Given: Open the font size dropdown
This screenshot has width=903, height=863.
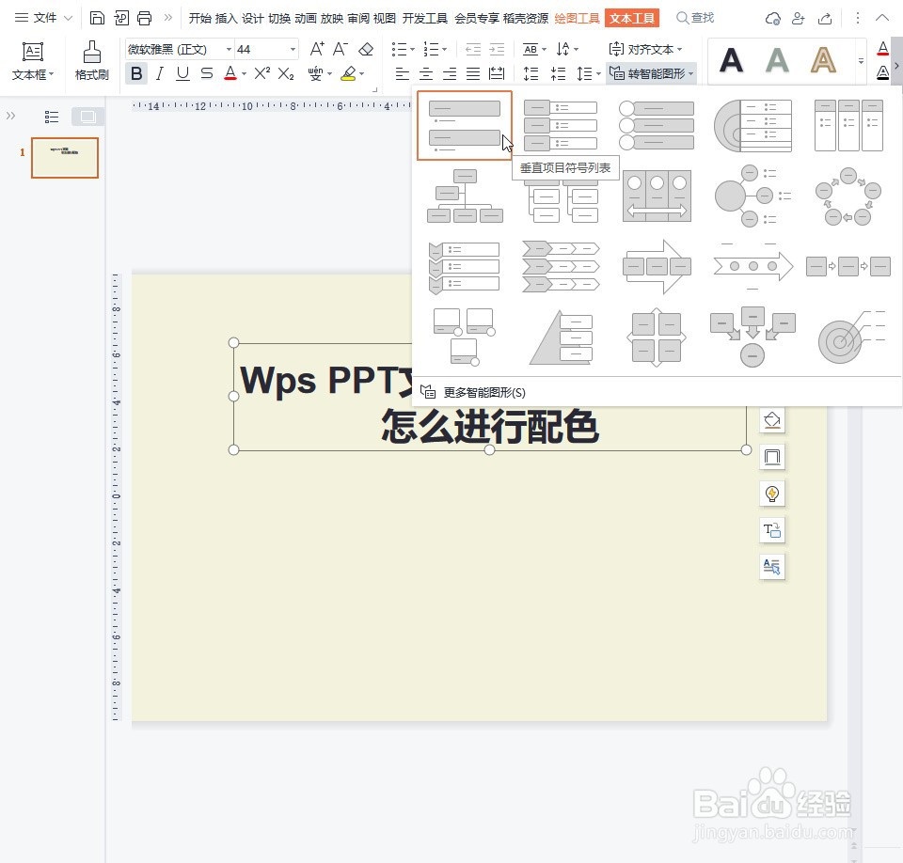Looking at the screenshot, I should pos(293,50).
